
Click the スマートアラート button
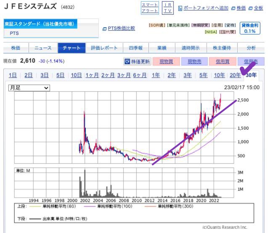pyautogui.click(x=150, y=8)
